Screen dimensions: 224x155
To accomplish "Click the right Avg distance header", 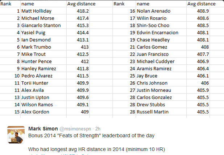I will click(x=202, y=4).
